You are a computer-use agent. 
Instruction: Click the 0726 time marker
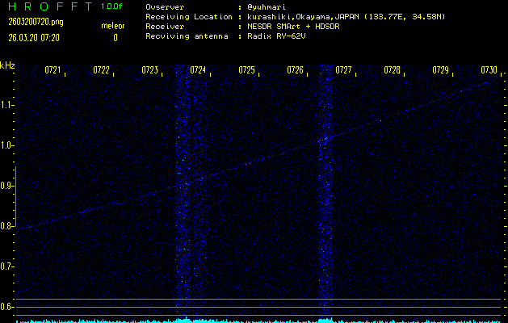coord(295,70)
